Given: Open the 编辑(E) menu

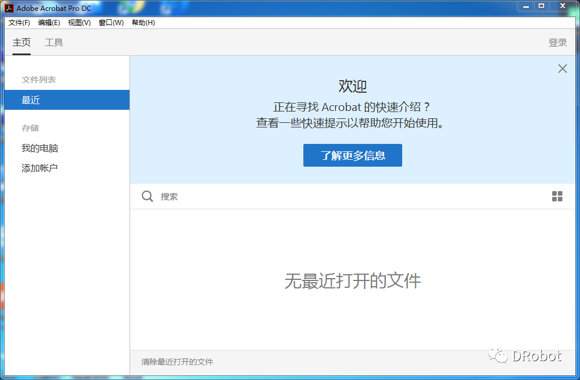Looking at the screenshot, I should click(x=49, y=23).
